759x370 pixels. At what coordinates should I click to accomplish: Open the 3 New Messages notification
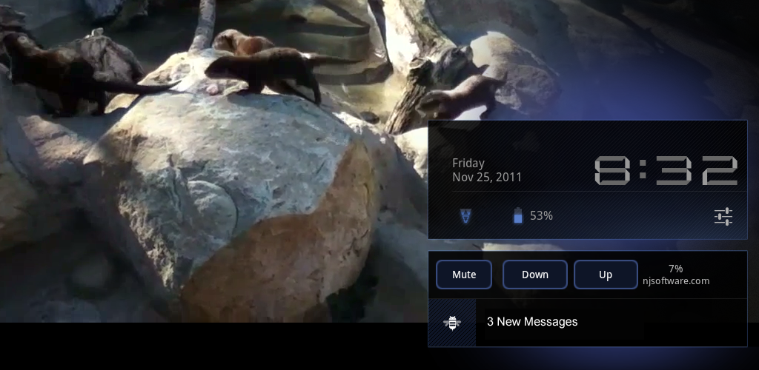tap(588, 322)
